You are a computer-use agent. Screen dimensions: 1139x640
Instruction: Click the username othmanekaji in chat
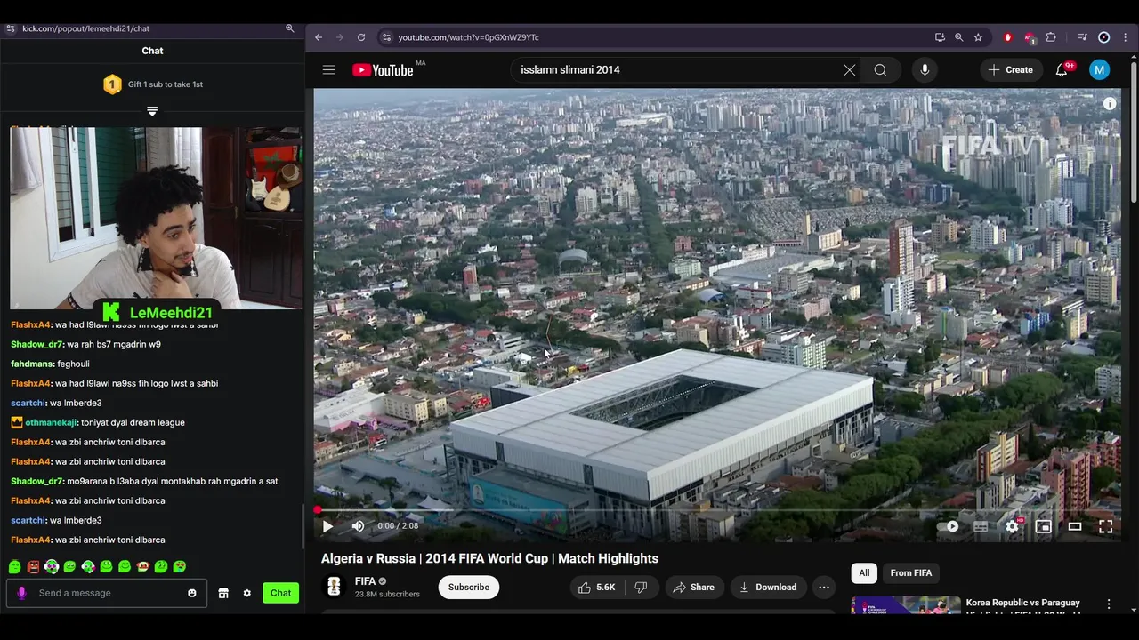[x=51, y=422]
